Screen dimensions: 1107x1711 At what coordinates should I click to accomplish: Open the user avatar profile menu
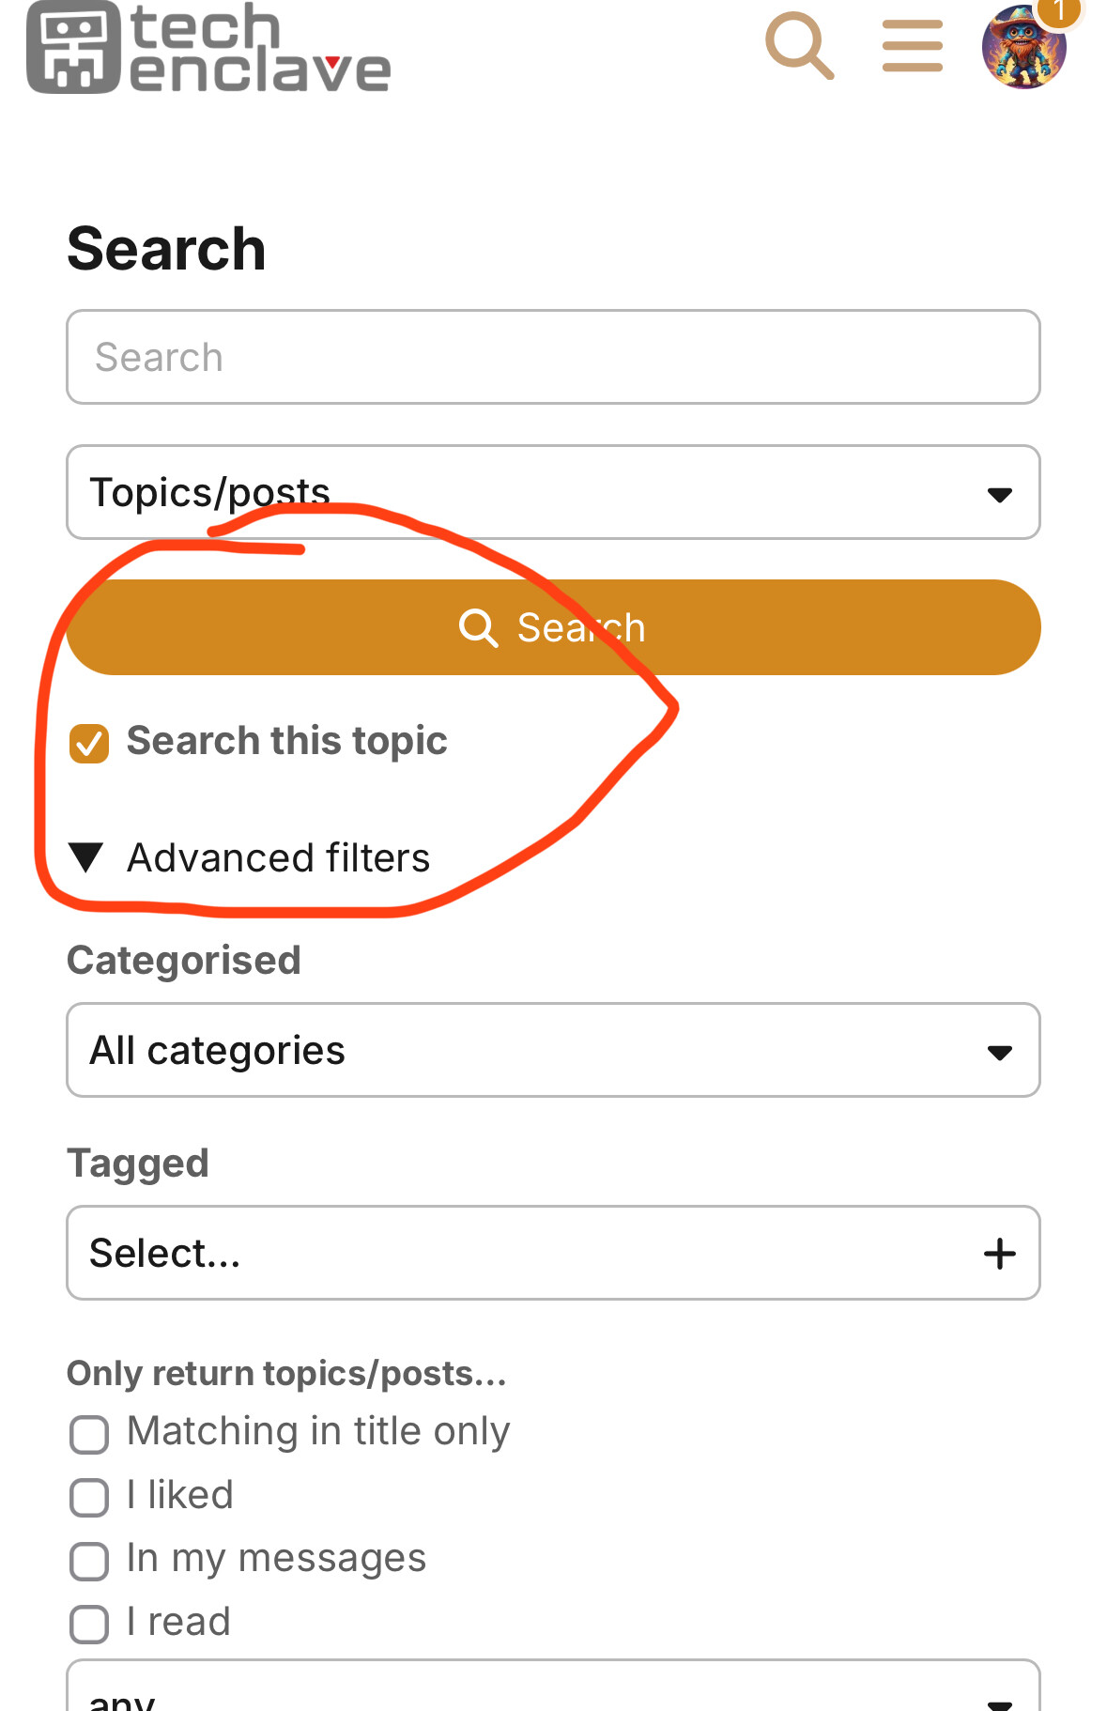pyautogui.click(x=1023, y=47)
